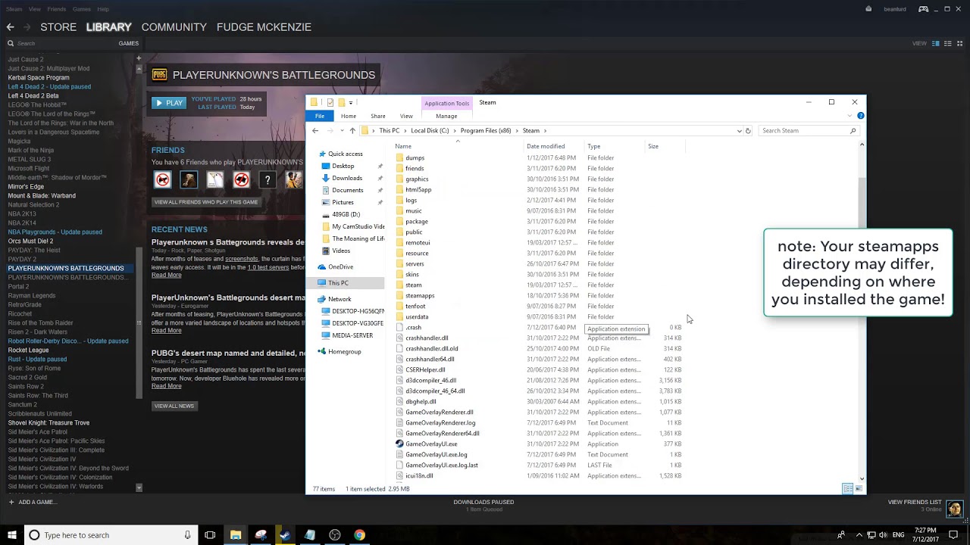This screenshot has height=545, width=970.
Task: Switch Explorer to details view icon
Action: [x=848, y=489]
